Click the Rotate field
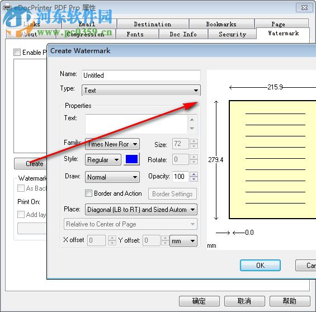Viewport: 316px width, 312px height. pyautogui.click(x=180, y=159)
